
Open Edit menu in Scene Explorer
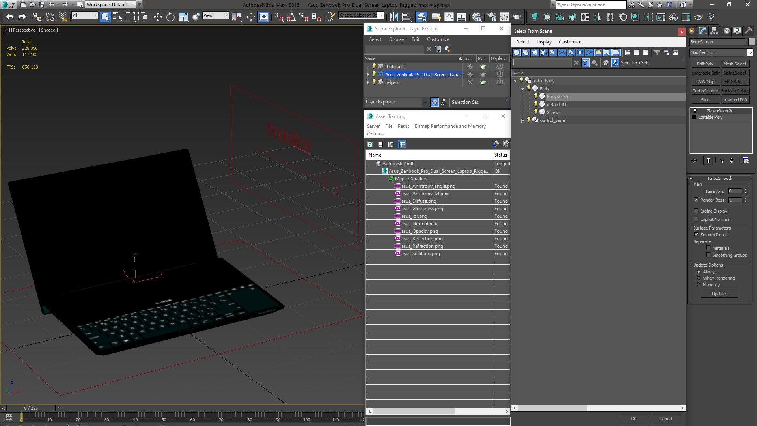pyautogui.click(x=416, y=39)
